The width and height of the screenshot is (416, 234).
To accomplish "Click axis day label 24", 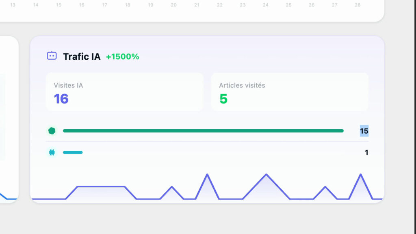I will pos(266,5).
